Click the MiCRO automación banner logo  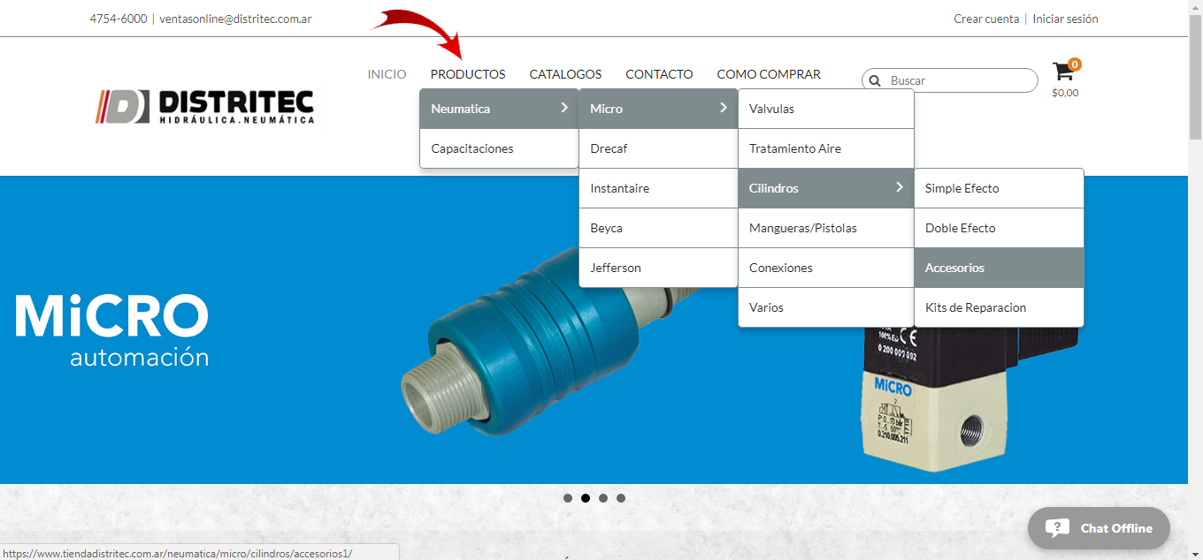click(112, 330)
